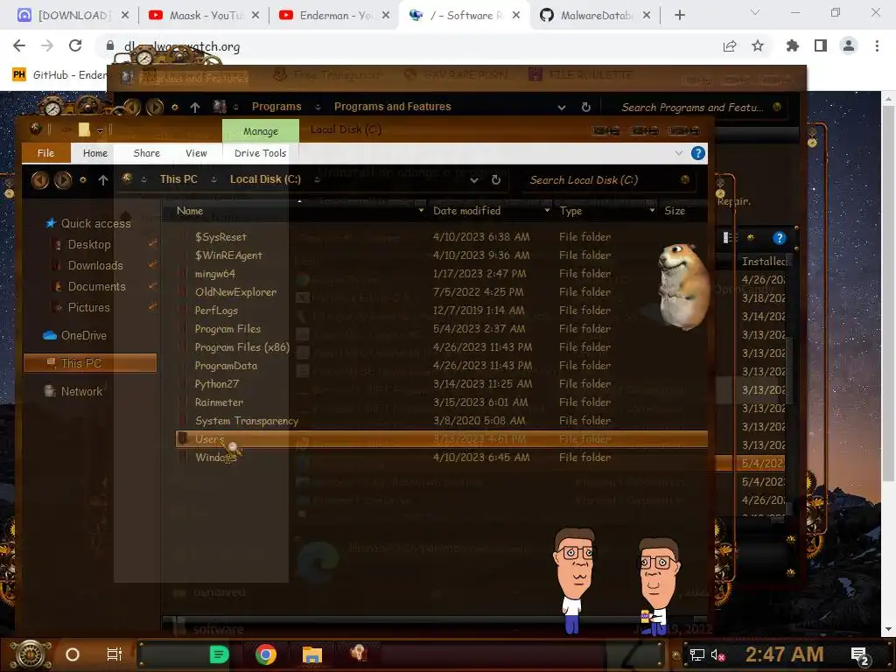The image size is (896, 672).
Task: Open the Drive Tools ribbon tab
Action: click(x=260, y=153)
